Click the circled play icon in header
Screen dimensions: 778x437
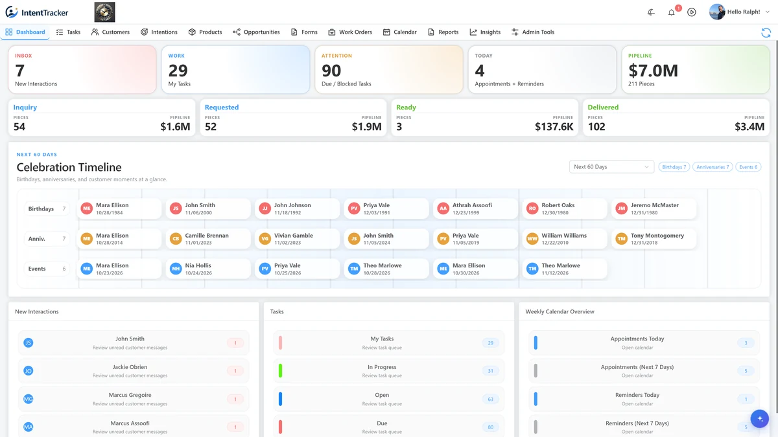[x=692, y=12]
